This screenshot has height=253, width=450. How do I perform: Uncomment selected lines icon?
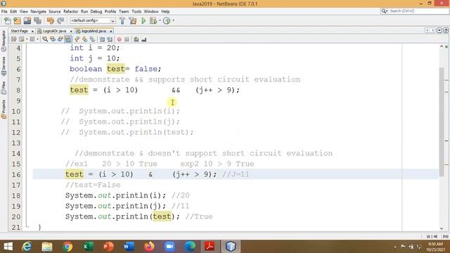pyautogui.click(x=144, y=39)
